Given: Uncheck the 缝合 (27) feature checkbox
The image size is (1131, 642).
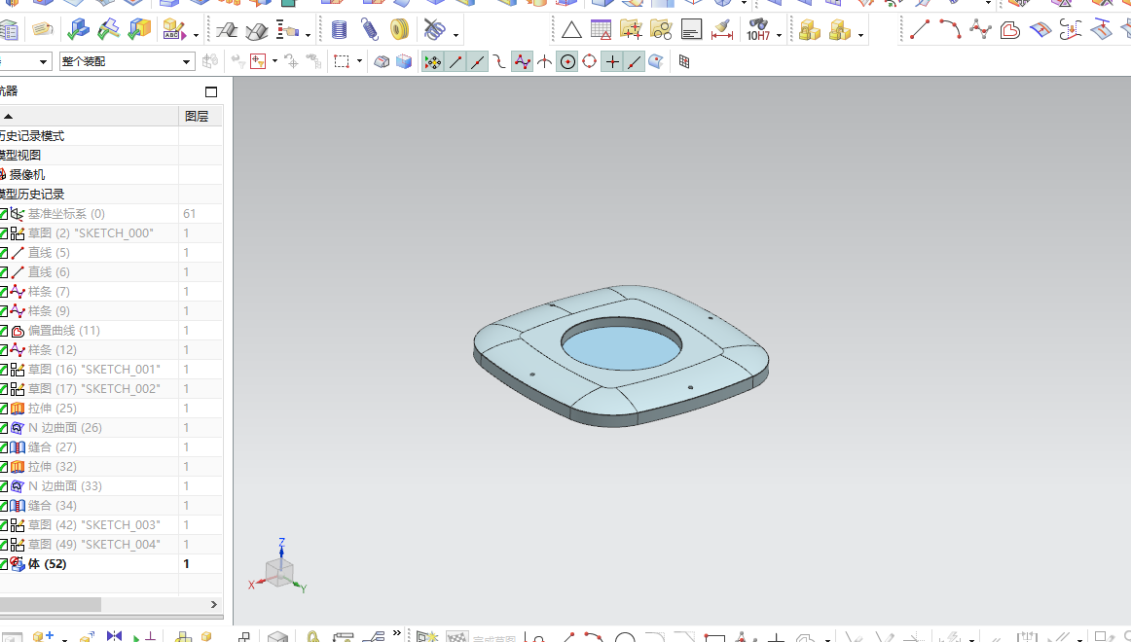Looking at the screenshot, I should coord(4,447).
